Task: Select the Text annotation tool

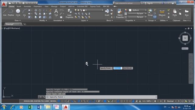Action: 56,13
